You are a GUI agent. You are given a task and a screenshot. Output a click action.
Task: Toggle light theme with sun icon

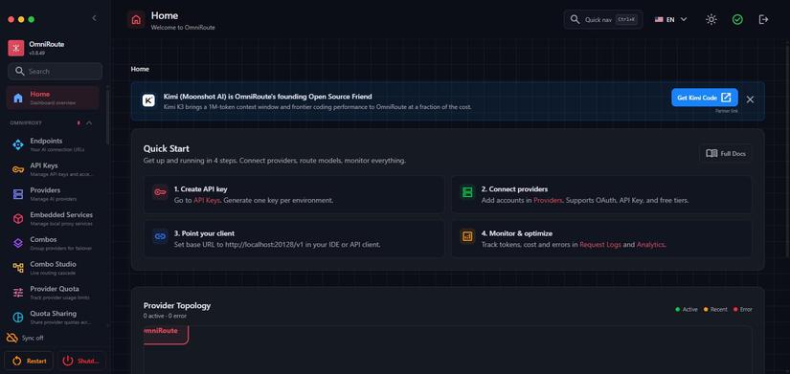711,20
